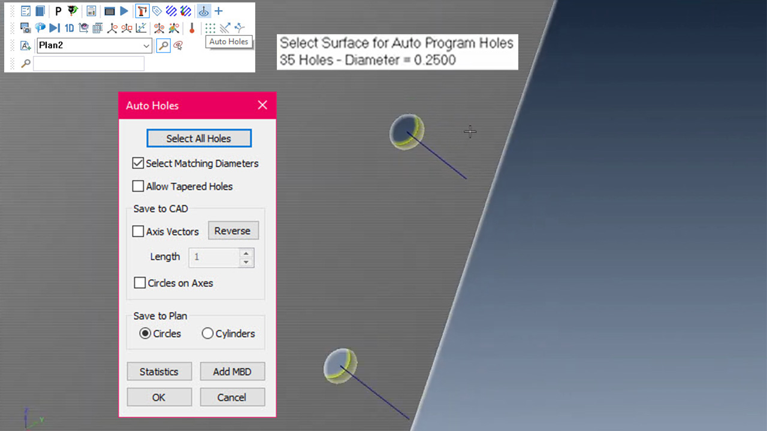Uncheck Select Matching Diameters
This screenshot has width=767, height=431.
[x=138, y=163]
